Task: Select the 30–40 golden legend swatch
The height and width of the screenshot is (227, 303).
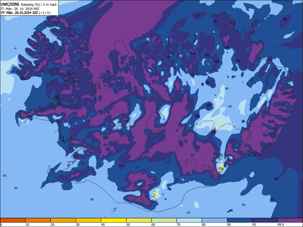Action: (88, 220)
